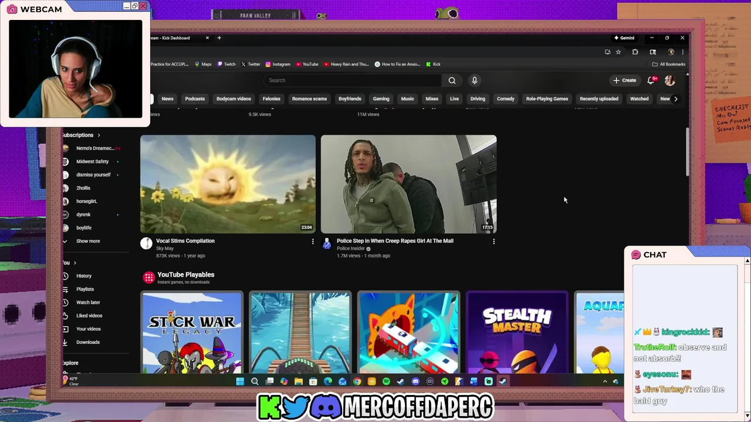Open the 2hollis subscription
751x422 pixels.
[83, 188]
